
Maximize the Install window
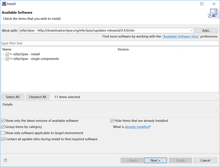[x=202, y=4]
